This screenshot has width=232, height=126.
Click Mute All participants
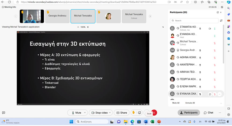[176, 103]
